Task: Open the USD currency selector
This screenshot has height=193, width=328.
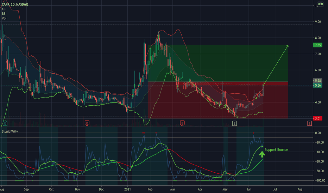Action: click(320, 4)
